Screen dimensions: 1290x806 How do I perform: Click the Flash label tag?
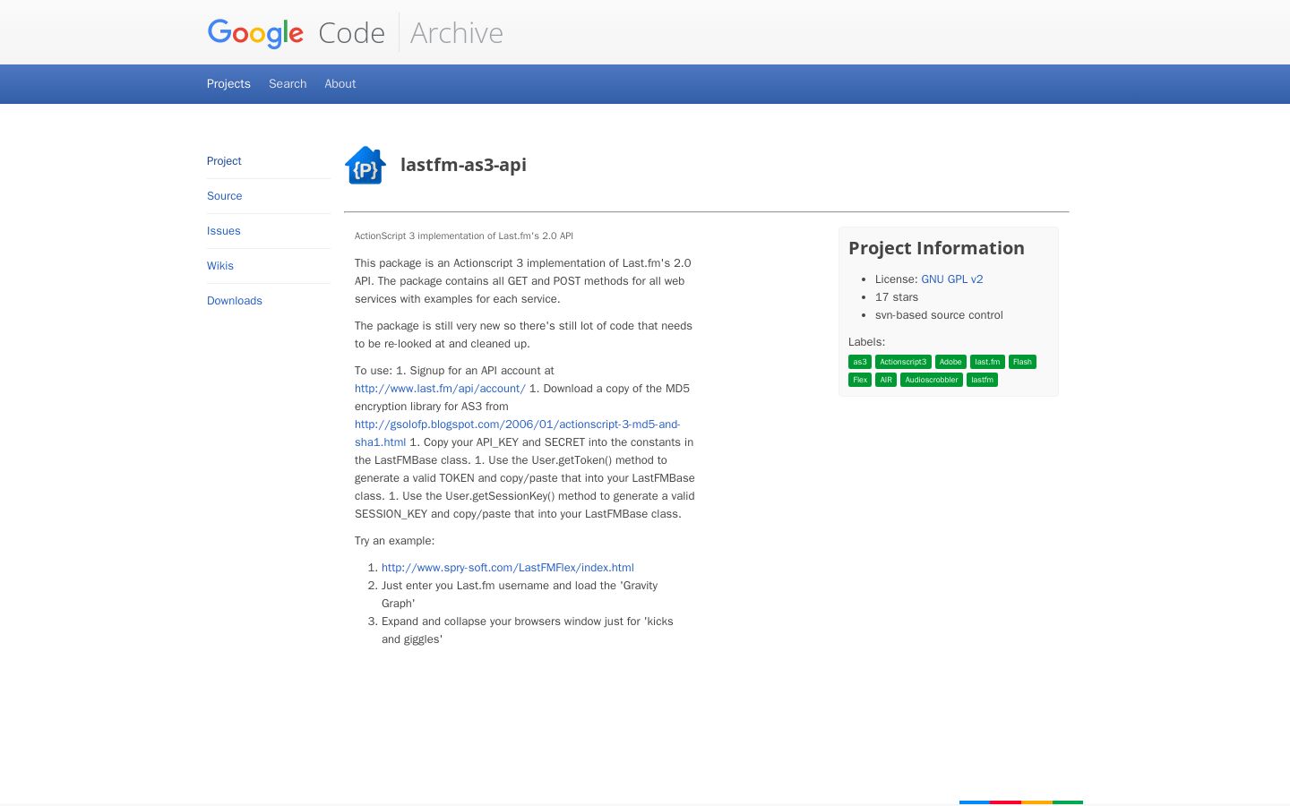pyautogui.click(x=1022, y=362)
